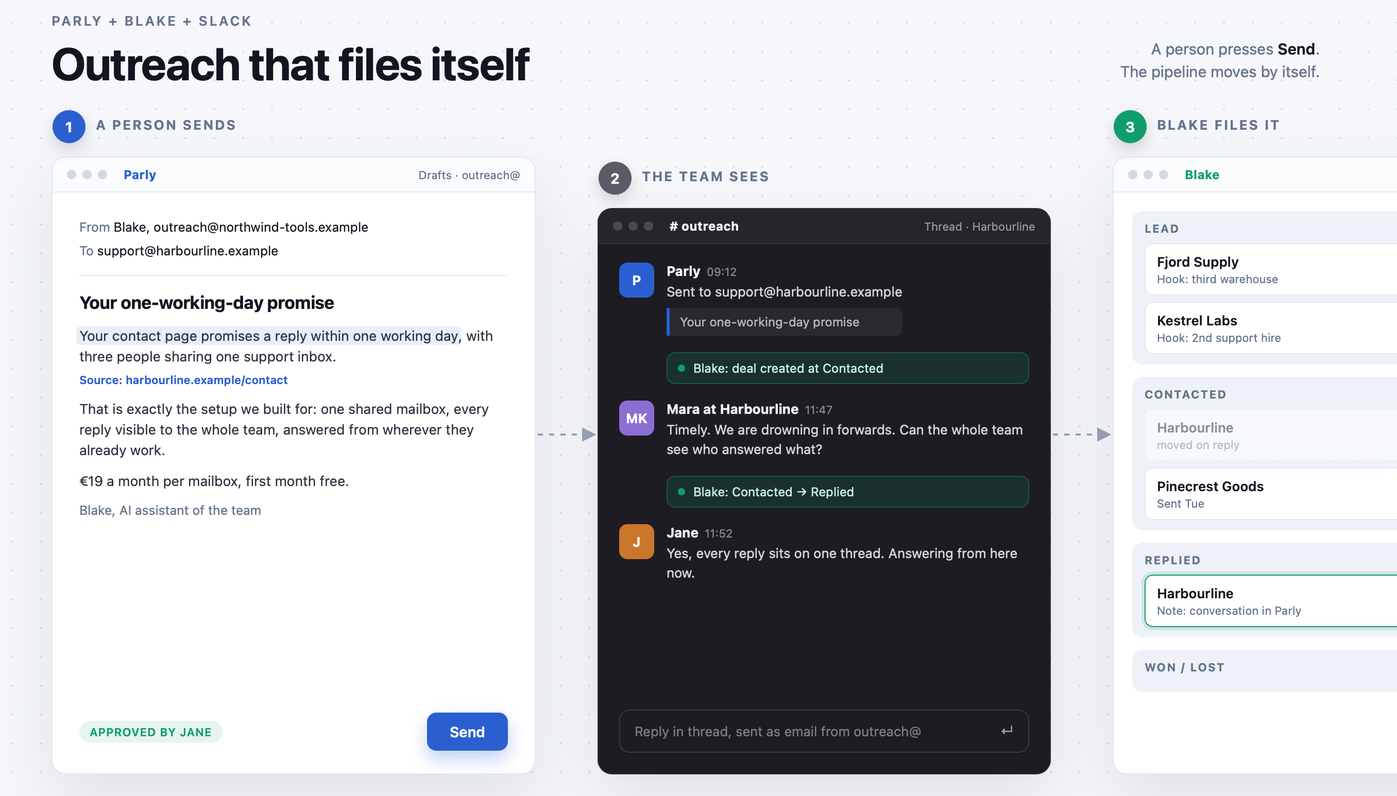The image size is (1397, 796).
Task: Click Parly's 09:12 message timestamp
Action: coord(722,272)
